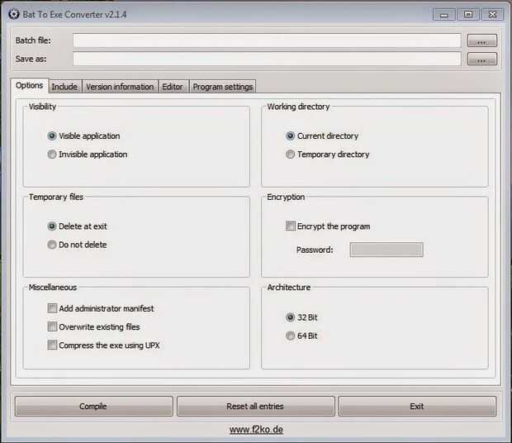512x443 pixels.
Task: Enable Encrypt the program checkbox
Action: (x=328, y=226)
